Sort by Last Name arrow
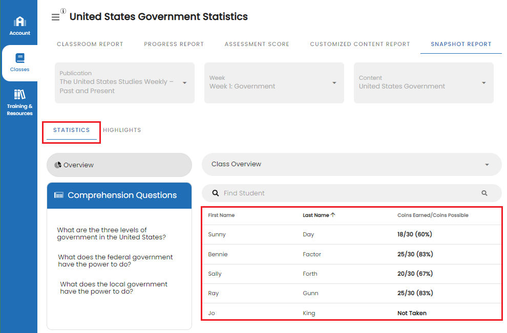507x333 pixels. pyautogui.click(x=333, y=215)
